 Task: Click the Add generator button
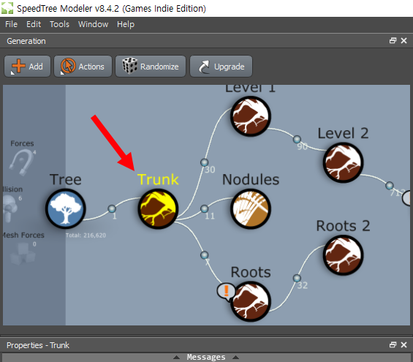27,66
